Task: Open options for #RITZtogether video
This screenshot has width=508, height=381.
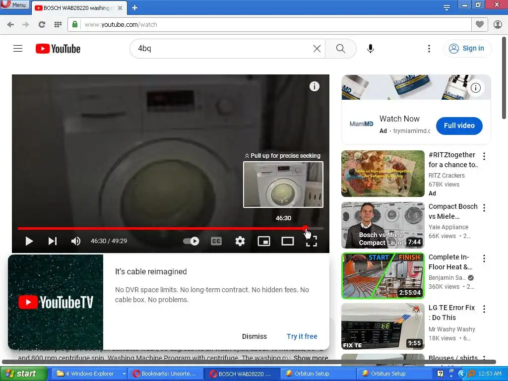Action: (484, 156)
